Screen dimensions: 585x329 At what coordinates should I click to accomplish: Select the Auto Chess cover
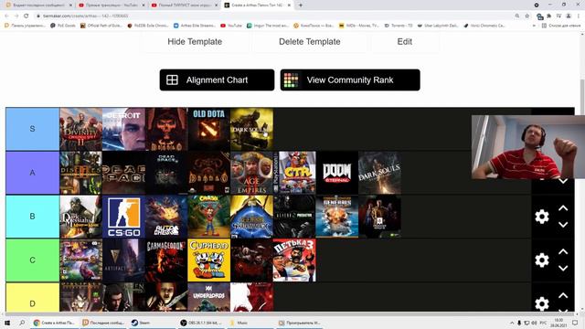(x=166, y=217)
